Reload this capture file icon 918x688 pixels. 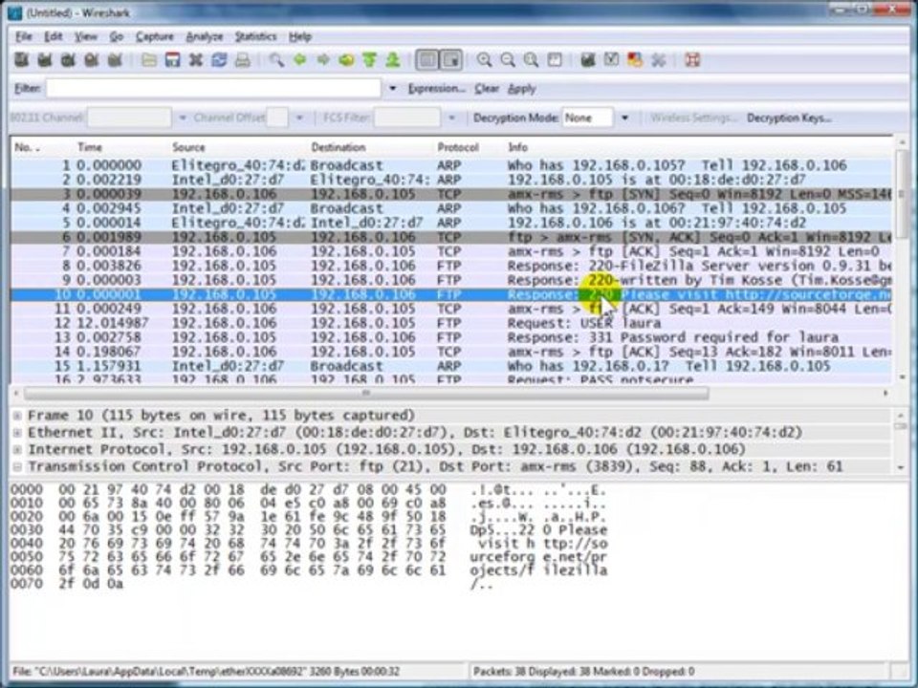220,59
